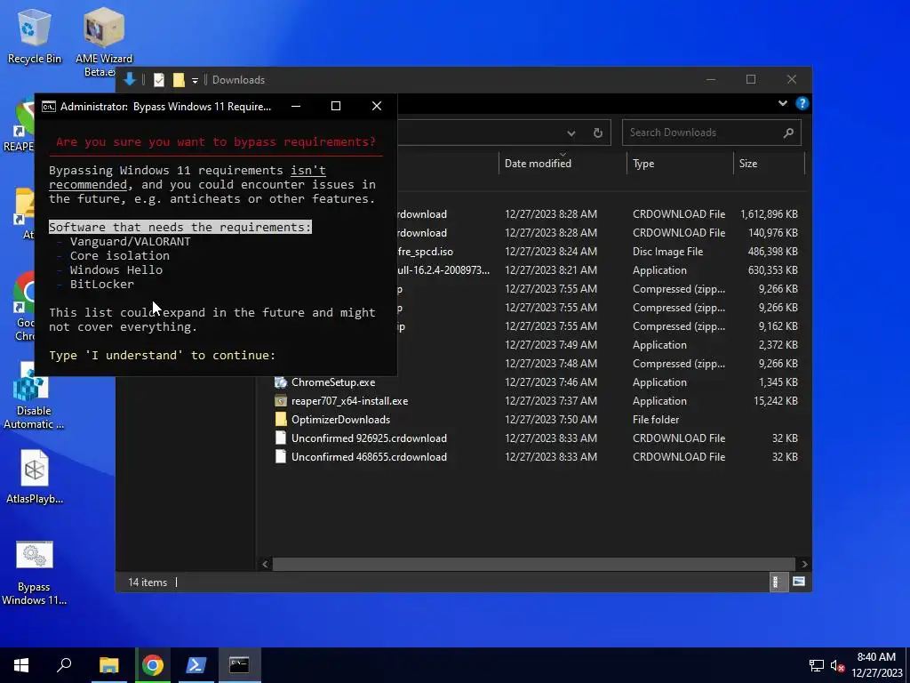Expand the Explorer ribbon chevron

tap(782, 103)
